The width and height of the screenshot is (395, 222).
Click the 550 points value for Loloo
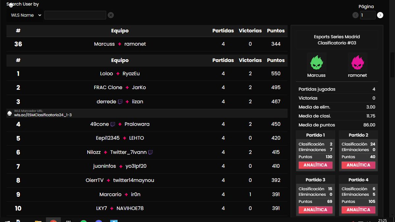point(276,74)
